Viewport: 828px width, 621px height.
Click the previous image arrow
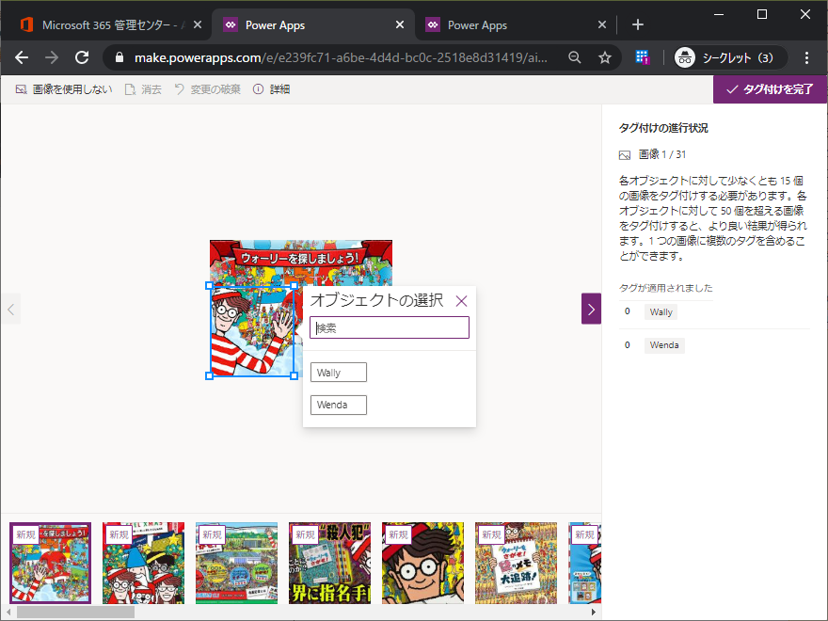[x=10, y=309]
